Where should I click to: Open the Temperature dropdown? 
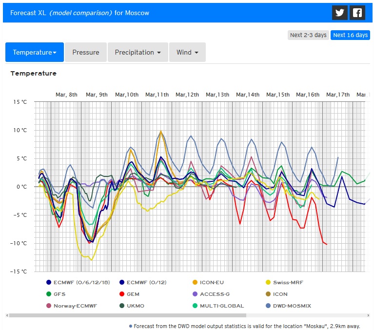(35, 52)
